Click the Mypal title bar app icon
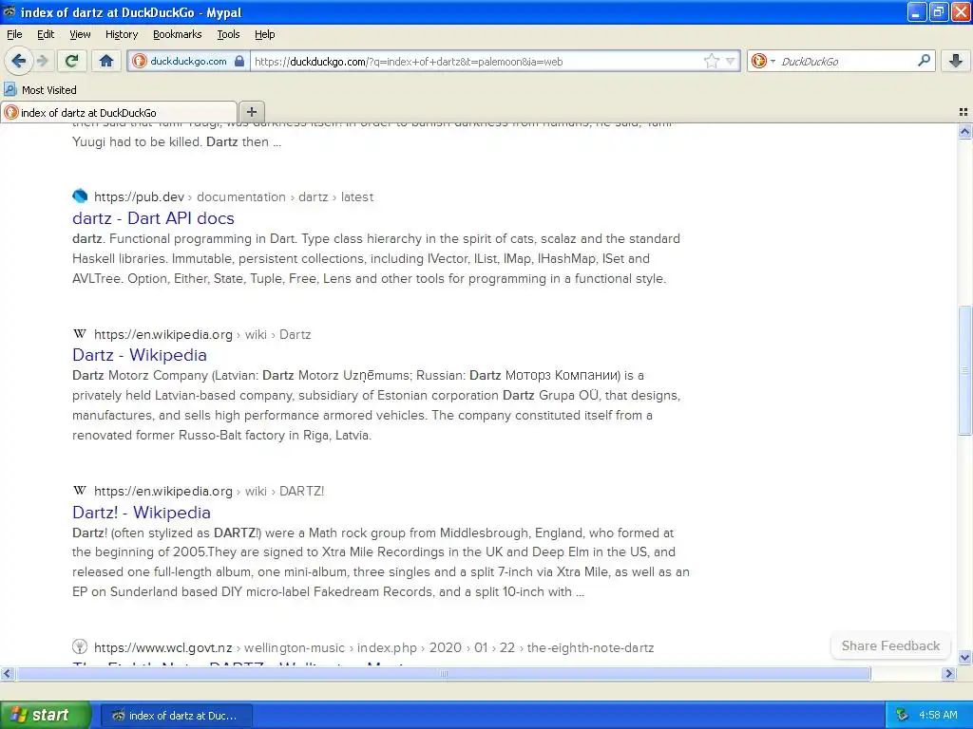Image resolution: width=973 pixels, height=729 pixels. click(x=10, y=11)
